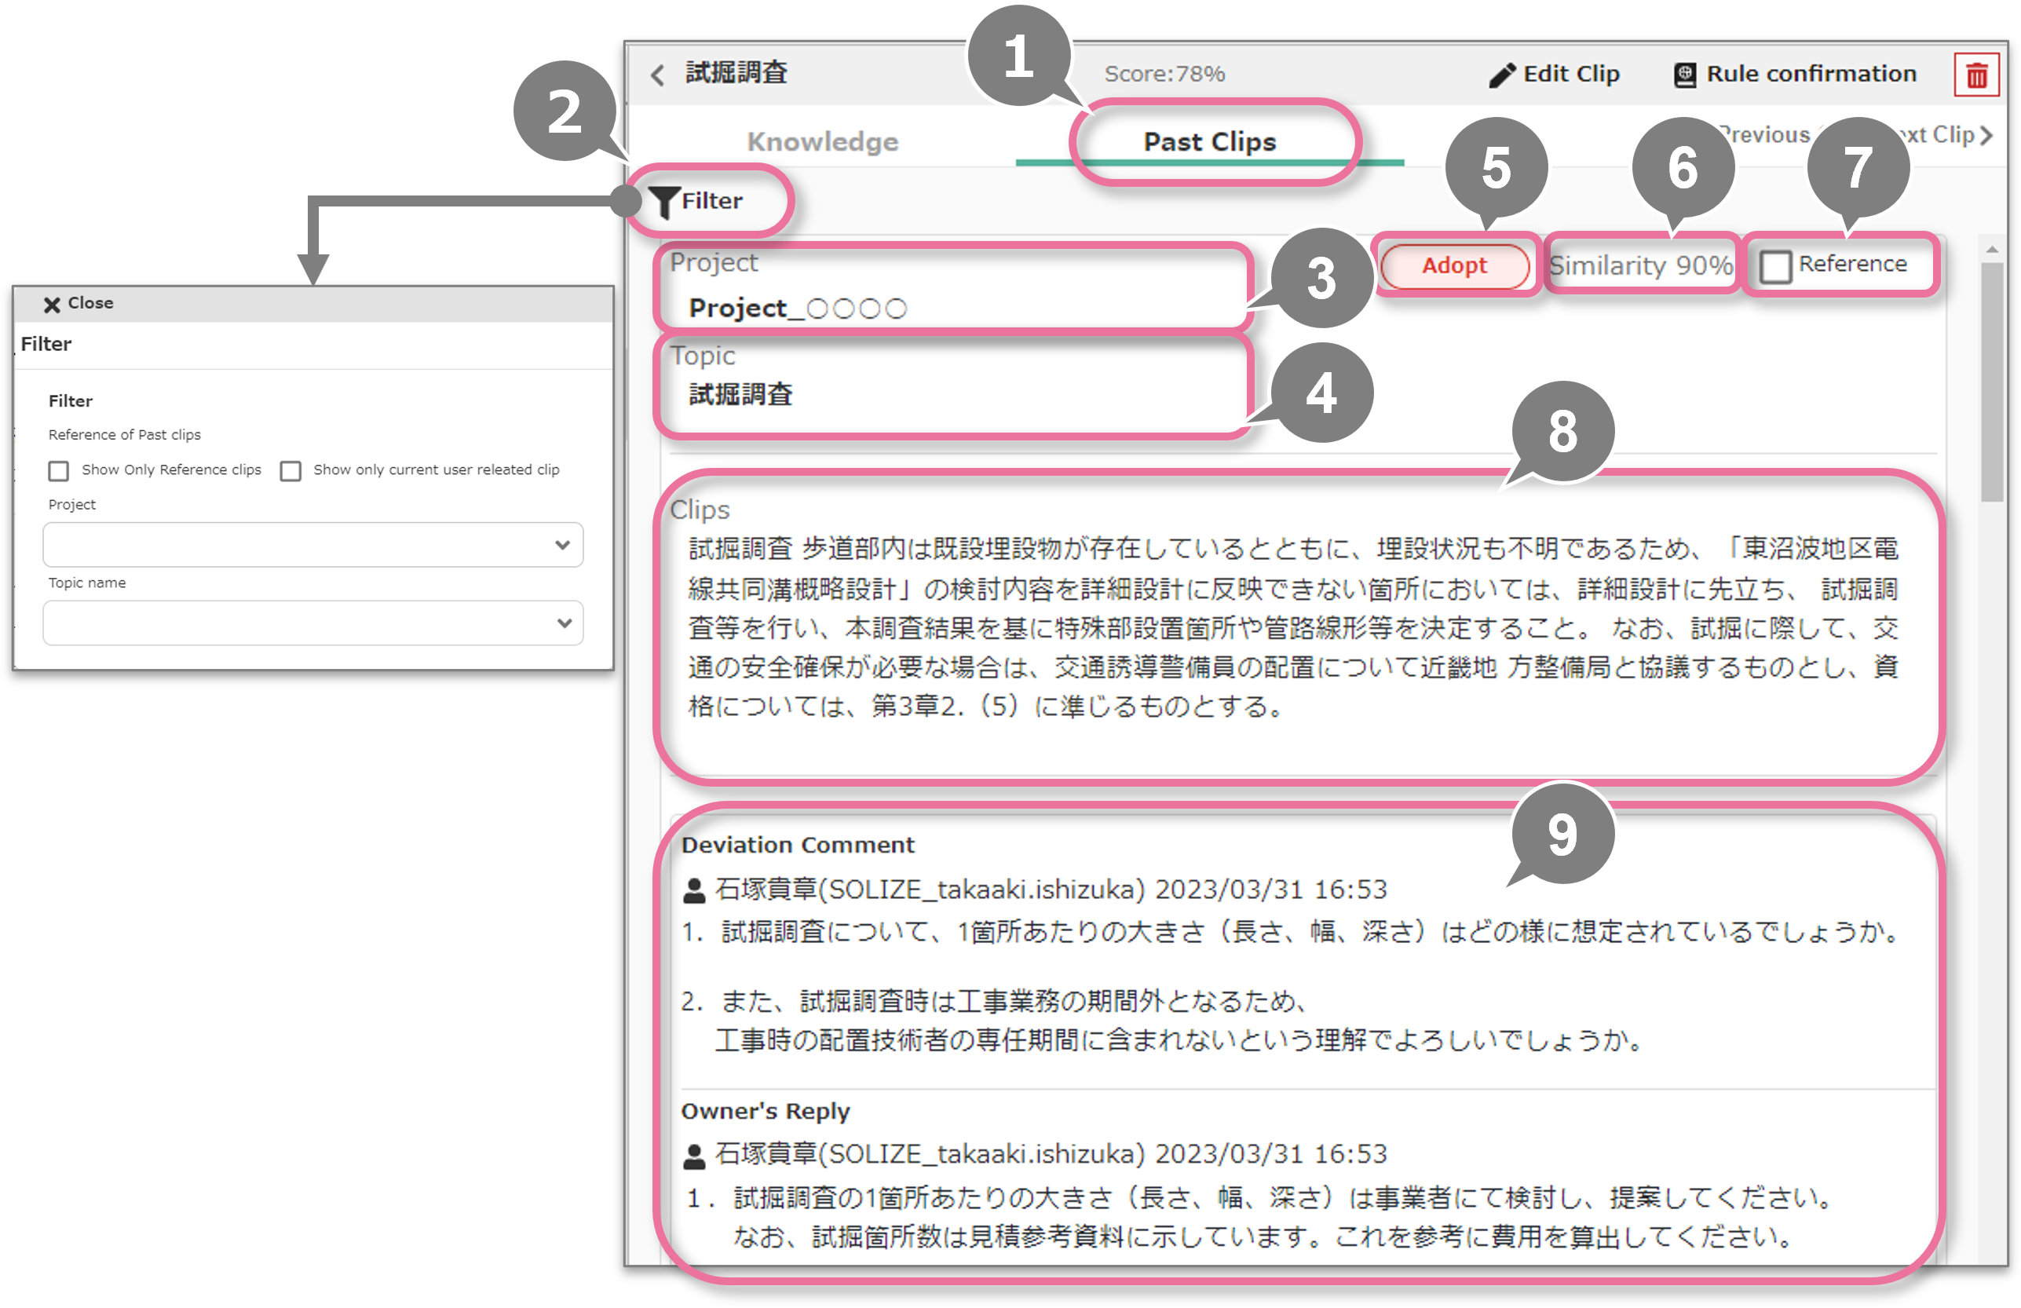The width and height of the screenshot is (2021, 1308).
Task: Enable the Reference checkbox
Action: pyautogui.click(x=1775, y=266)
